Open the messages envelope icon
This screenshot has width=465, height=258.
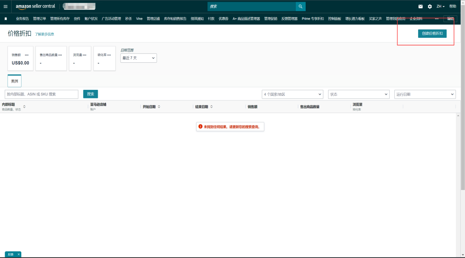[x=421, y=6]
